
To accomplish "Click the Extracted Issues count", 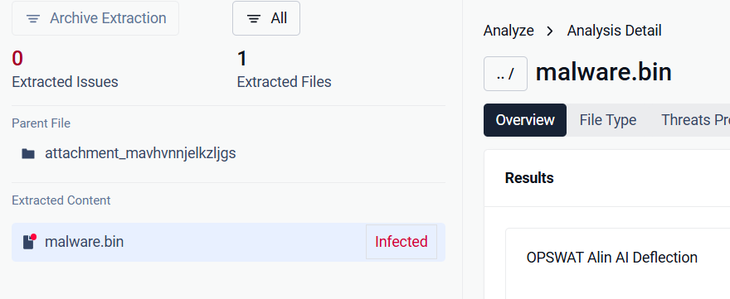I will (17, 59).
